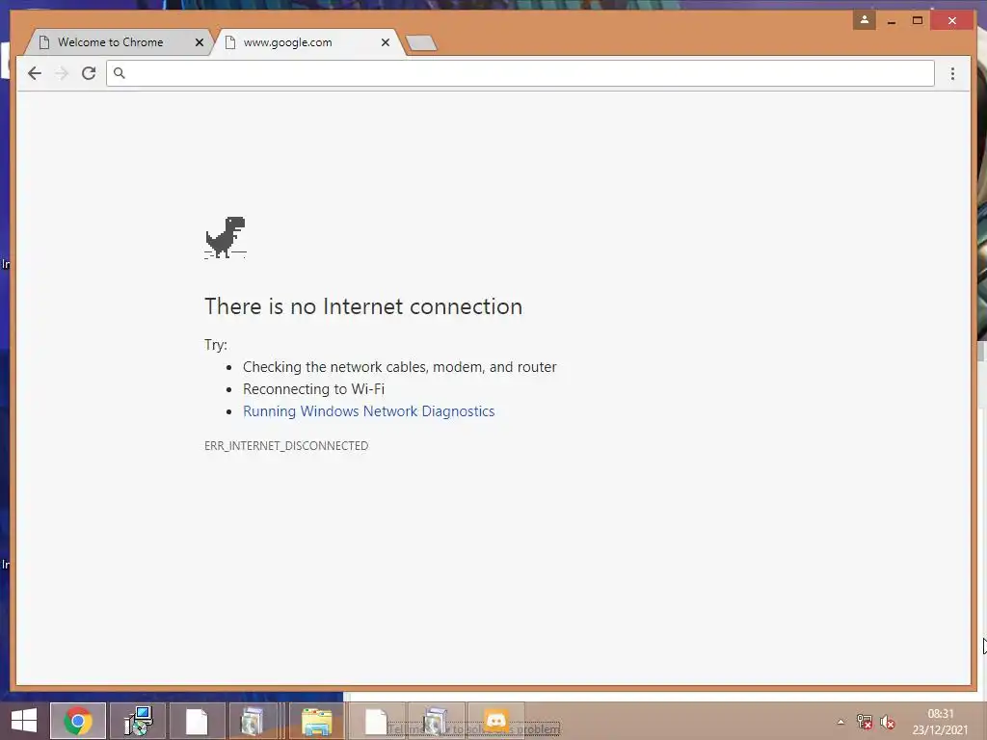Screen dimensions: 987x740
Task: Close the www.google.com tab
Action: pos(386,42)
